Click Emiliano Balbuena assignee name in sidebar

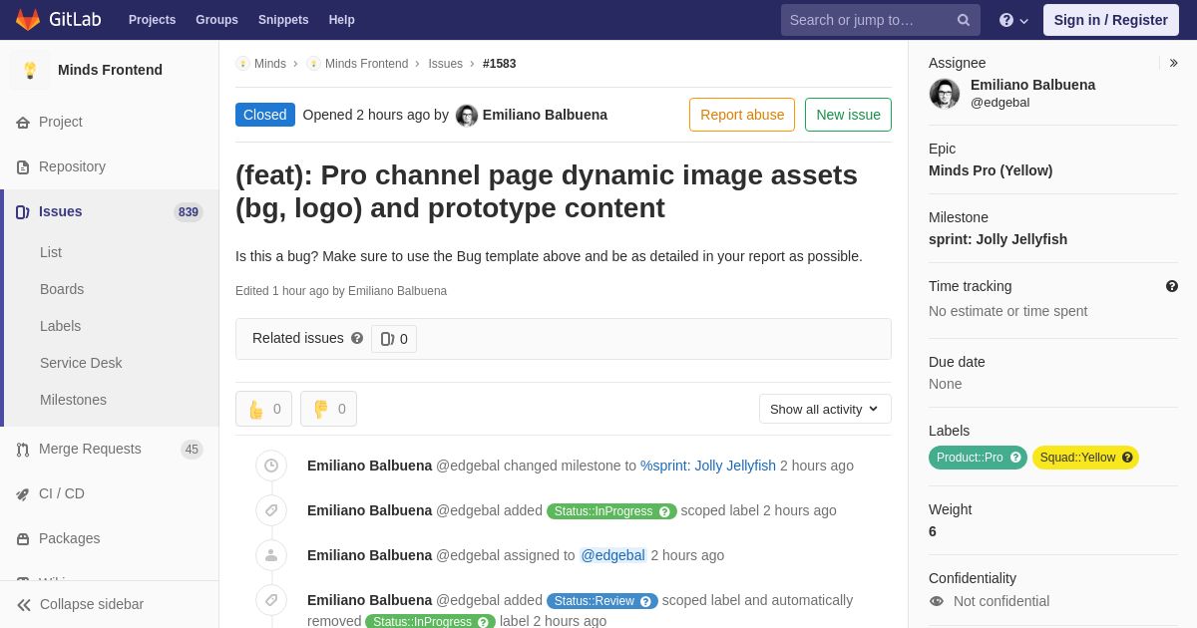(x=1032, y=85)
